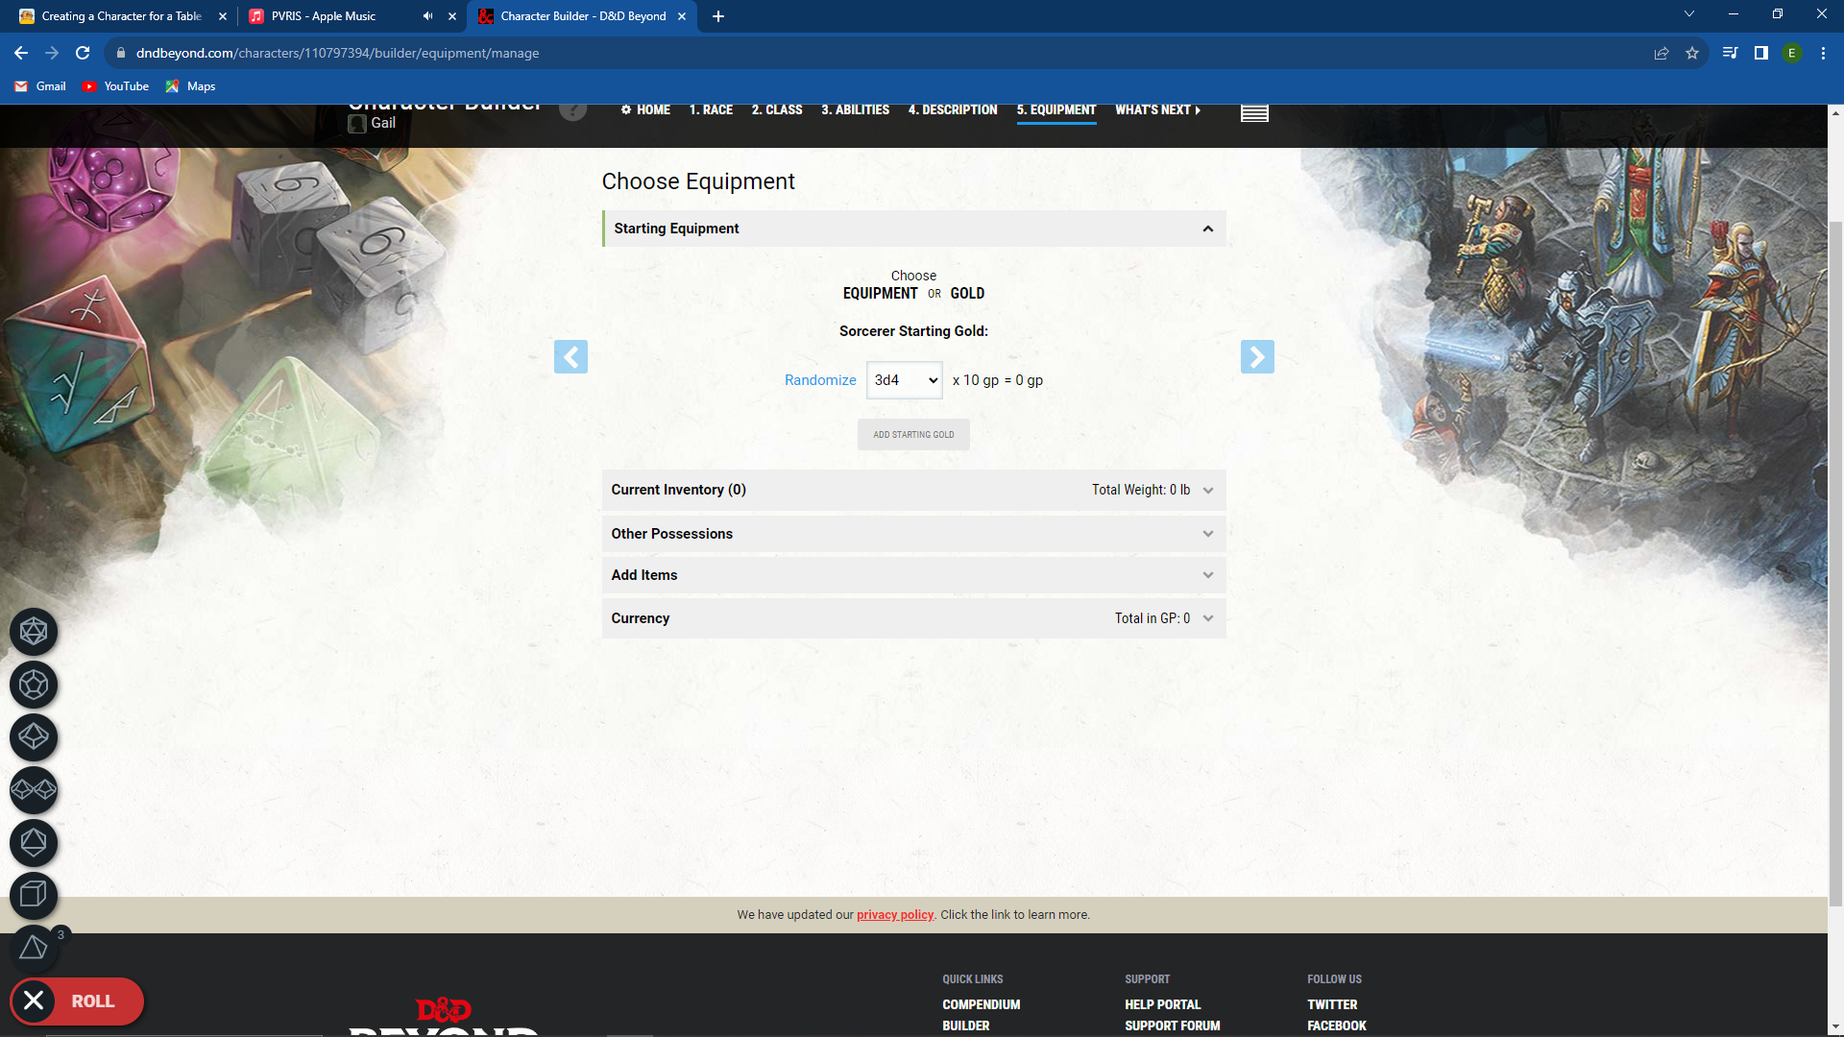Screen dimensions: 1844x1037
Task: Reload the page
Action: coord(83,53)
